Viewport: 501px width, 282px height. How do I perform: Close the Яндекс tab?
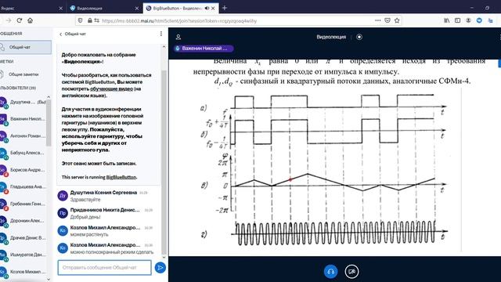click(x=61, y=9)
